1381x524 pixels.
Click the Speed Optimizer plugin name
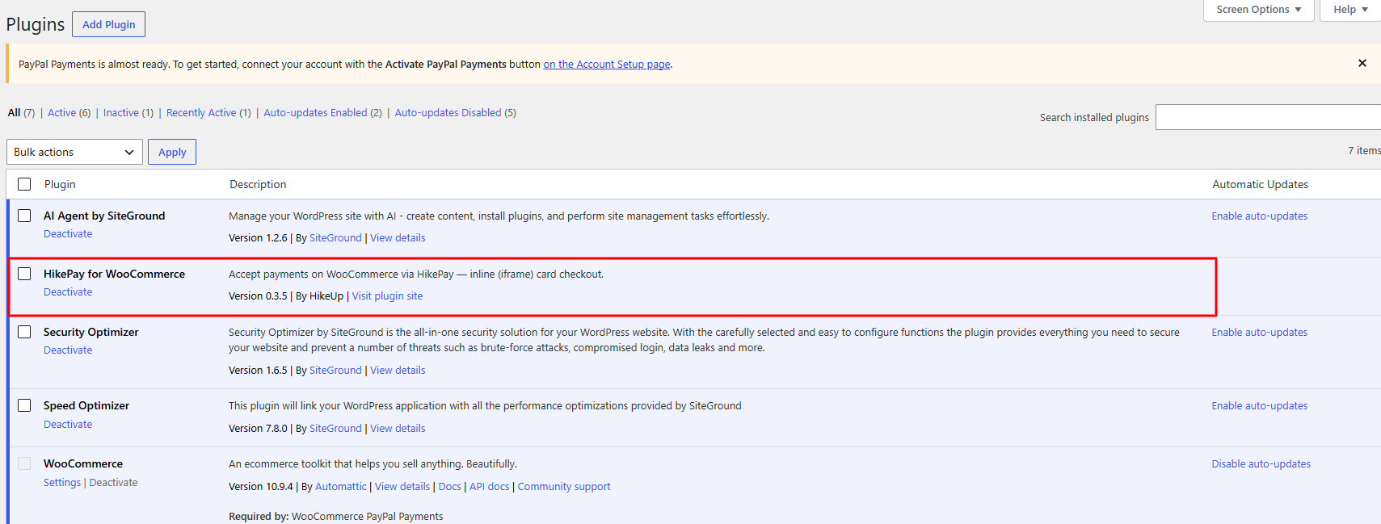pos(86,406)
